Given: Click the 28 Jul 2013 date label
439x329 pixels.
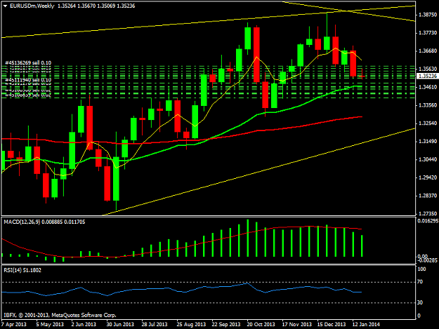Looking at the screenshot, I should point(155,324).
